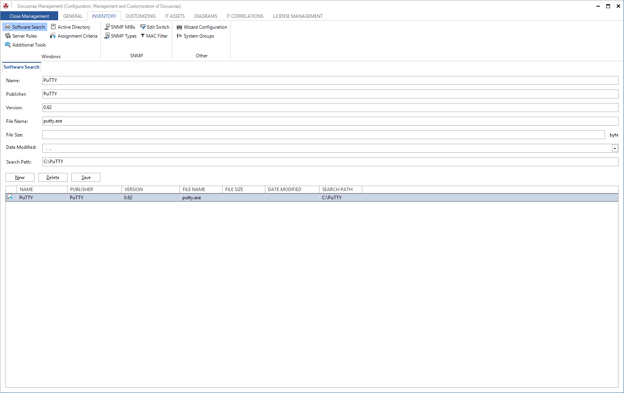The width and height of the screenshot is (624, 393).
Task: Open the DIAGRAMS ribbon tab
Action: point(206,16)
